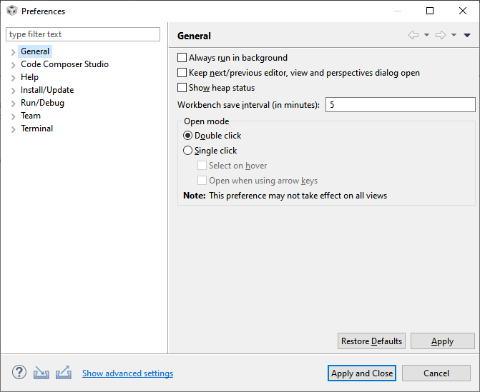Check Keep next/previous editor dialog open
The width and height of the screenshot is (480, 392).
(182, 73)
